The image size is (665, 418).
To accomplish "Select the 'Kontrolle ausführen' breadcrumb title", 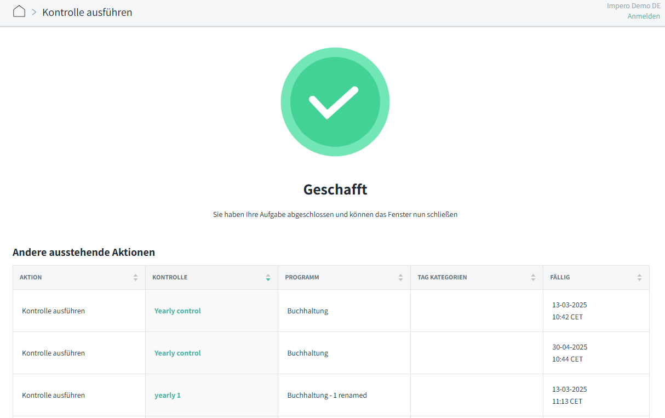I will [87, 12].
